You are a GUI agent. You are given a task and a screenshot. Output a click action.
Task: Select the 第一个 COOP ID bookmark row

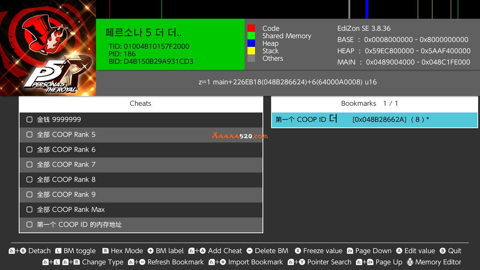coord(374,120)
